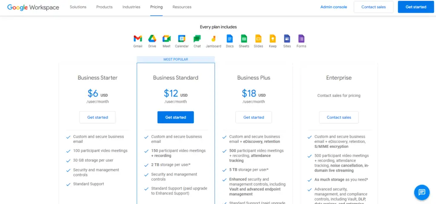The width and height of the screenshot is (436, 204).
Task: Click the Calendar app icon
Action: coord(181,39)
